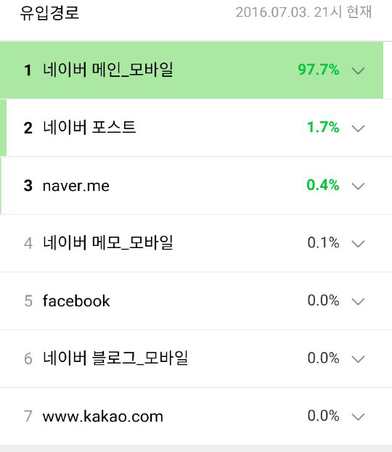This screenshot has width=392, height=452.
Task: Expand the naver.me row chevron
Action: [x=358, y=186]
